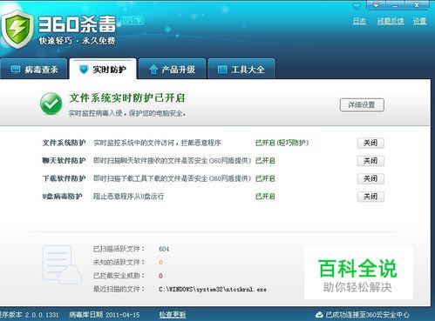The width and height of the screenshot is (435, 321).
Task: Click the cloud connection status icon
Action: click(319, 314)
